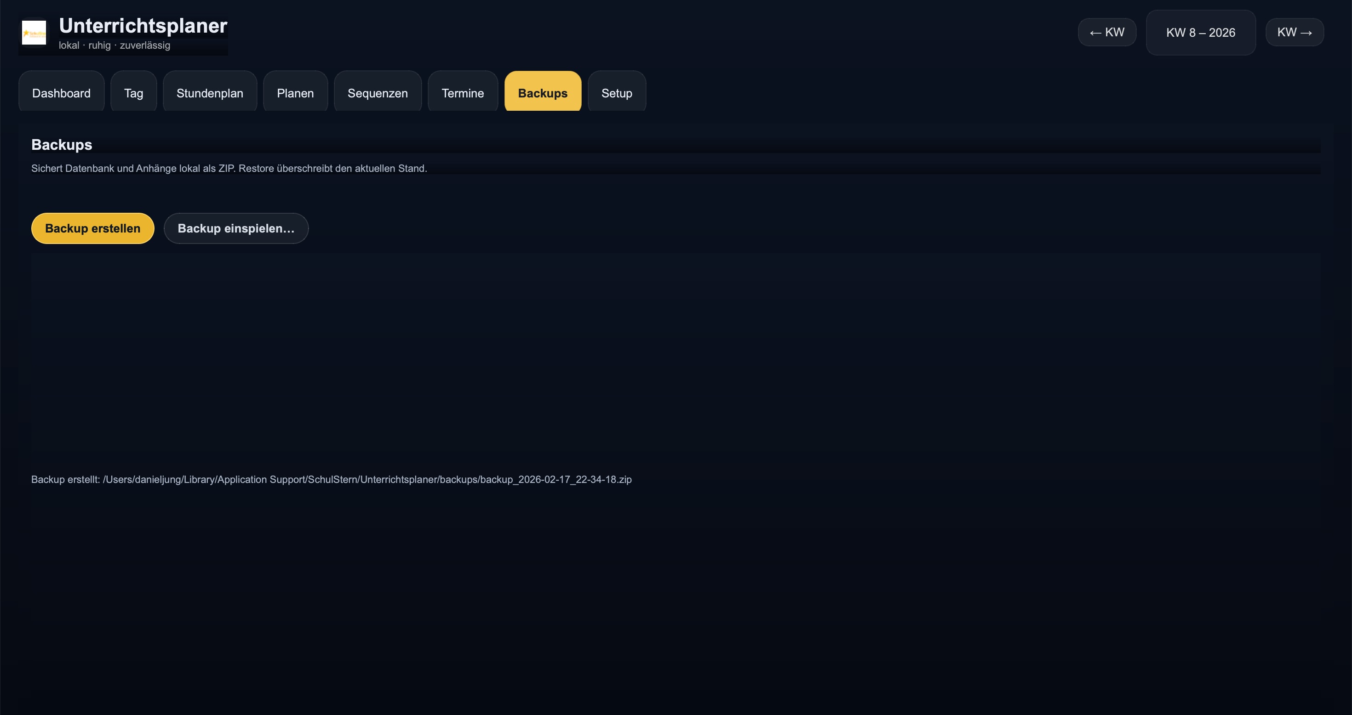This screenshot has height=715, width=1352.
Task: Click the backup description text about ZIP
Action: (229, 168)
